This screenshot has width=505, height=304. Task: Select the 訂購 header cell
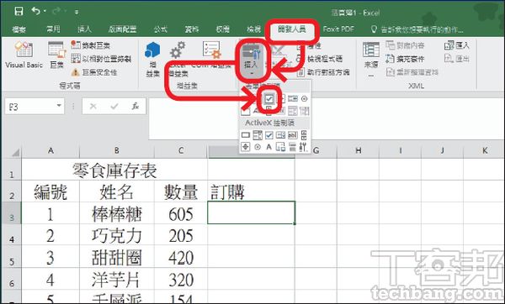(251, 191)
